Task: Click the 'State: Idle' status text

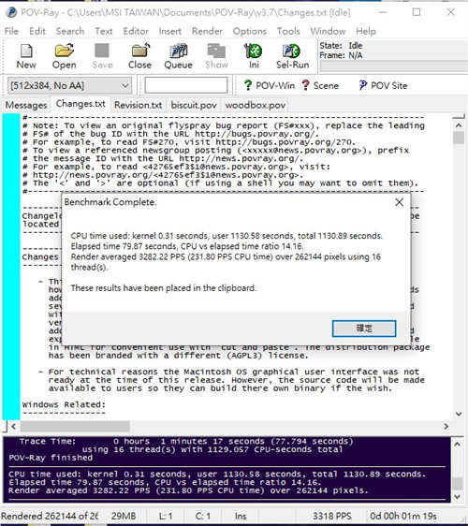Action: coord(341,46)
